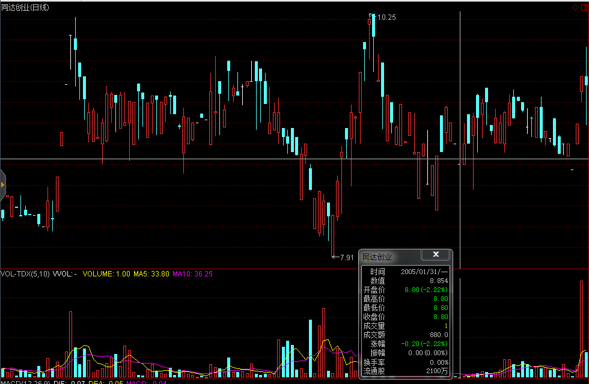Click the yellow MA5: 33.80 label
Viewport: 589px width, 384px height.
click(151, 274)
